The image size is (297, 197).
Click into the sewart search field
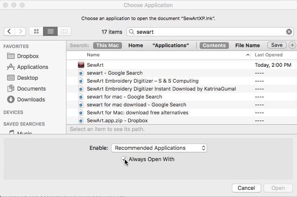click(x=209, y=32)
